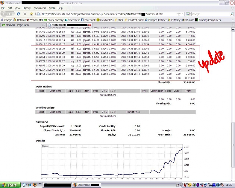Click the Open Trades heading
Screen dimensions: 235x188
coord(44,86)
